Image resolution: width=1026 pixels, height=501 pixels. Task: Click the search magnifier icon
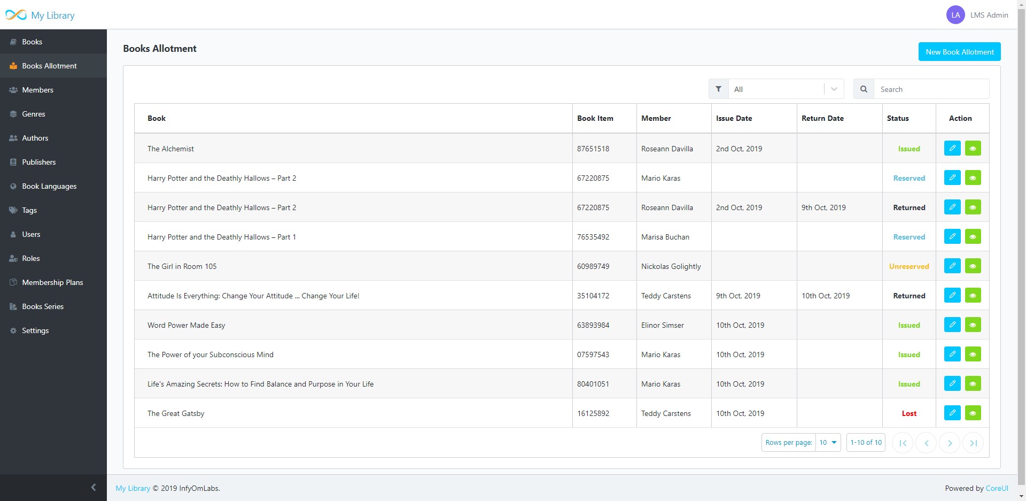pyautogui.click(x=864, y=89)
